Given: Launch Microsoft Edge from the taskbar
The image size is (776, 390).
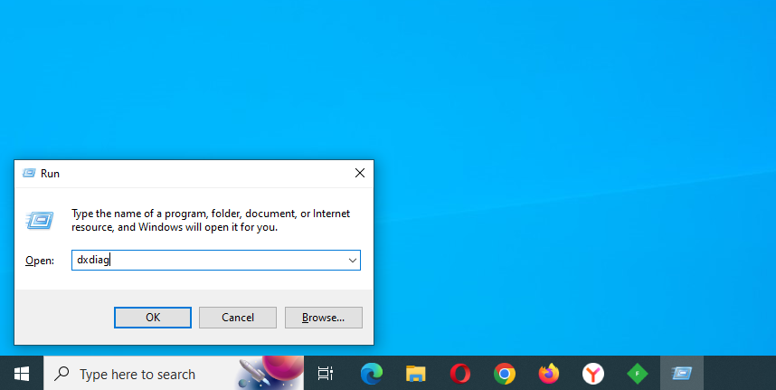Looking at the screenshot, I should coord(371,373).
